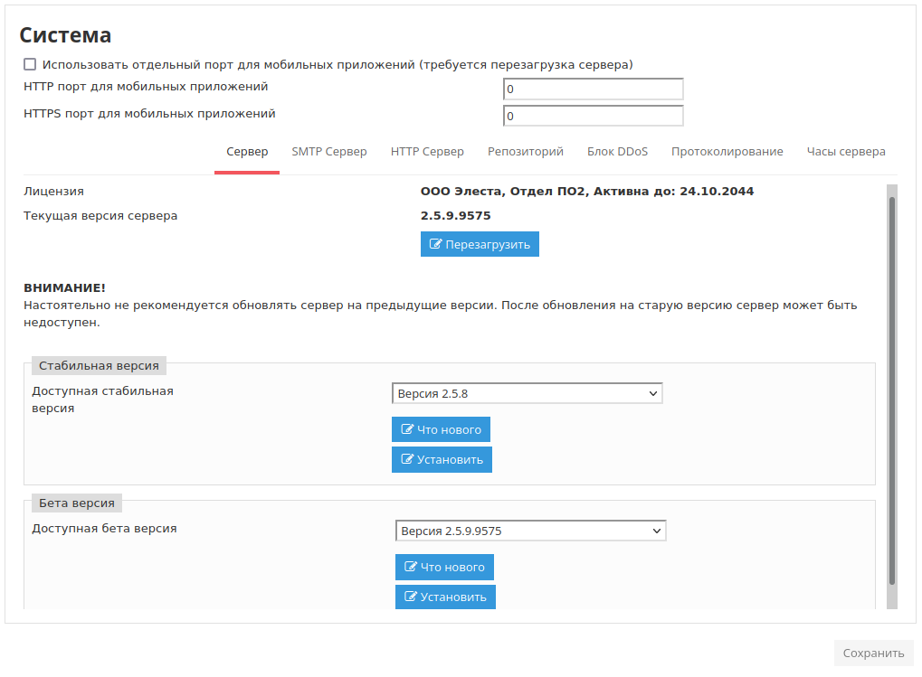Select the Сервер tab

[x=247, y=152]
